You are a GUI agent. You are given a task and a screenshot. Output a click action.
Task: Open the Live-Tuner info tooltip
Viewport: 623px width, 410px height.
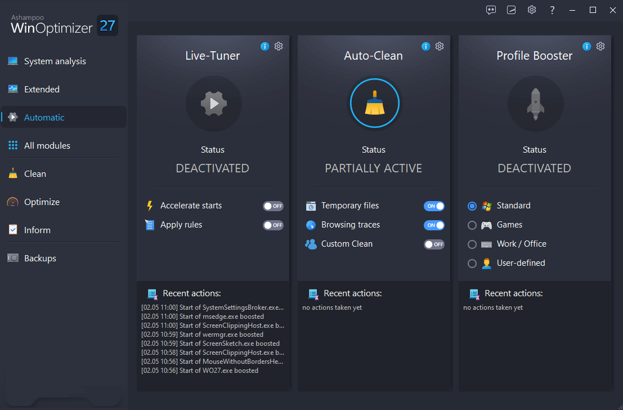pos(265,46)
